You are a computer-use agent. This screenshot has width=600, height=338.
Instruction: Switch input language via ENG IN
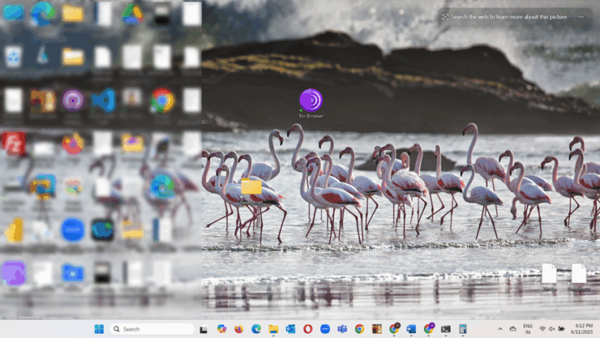(527, 329)
